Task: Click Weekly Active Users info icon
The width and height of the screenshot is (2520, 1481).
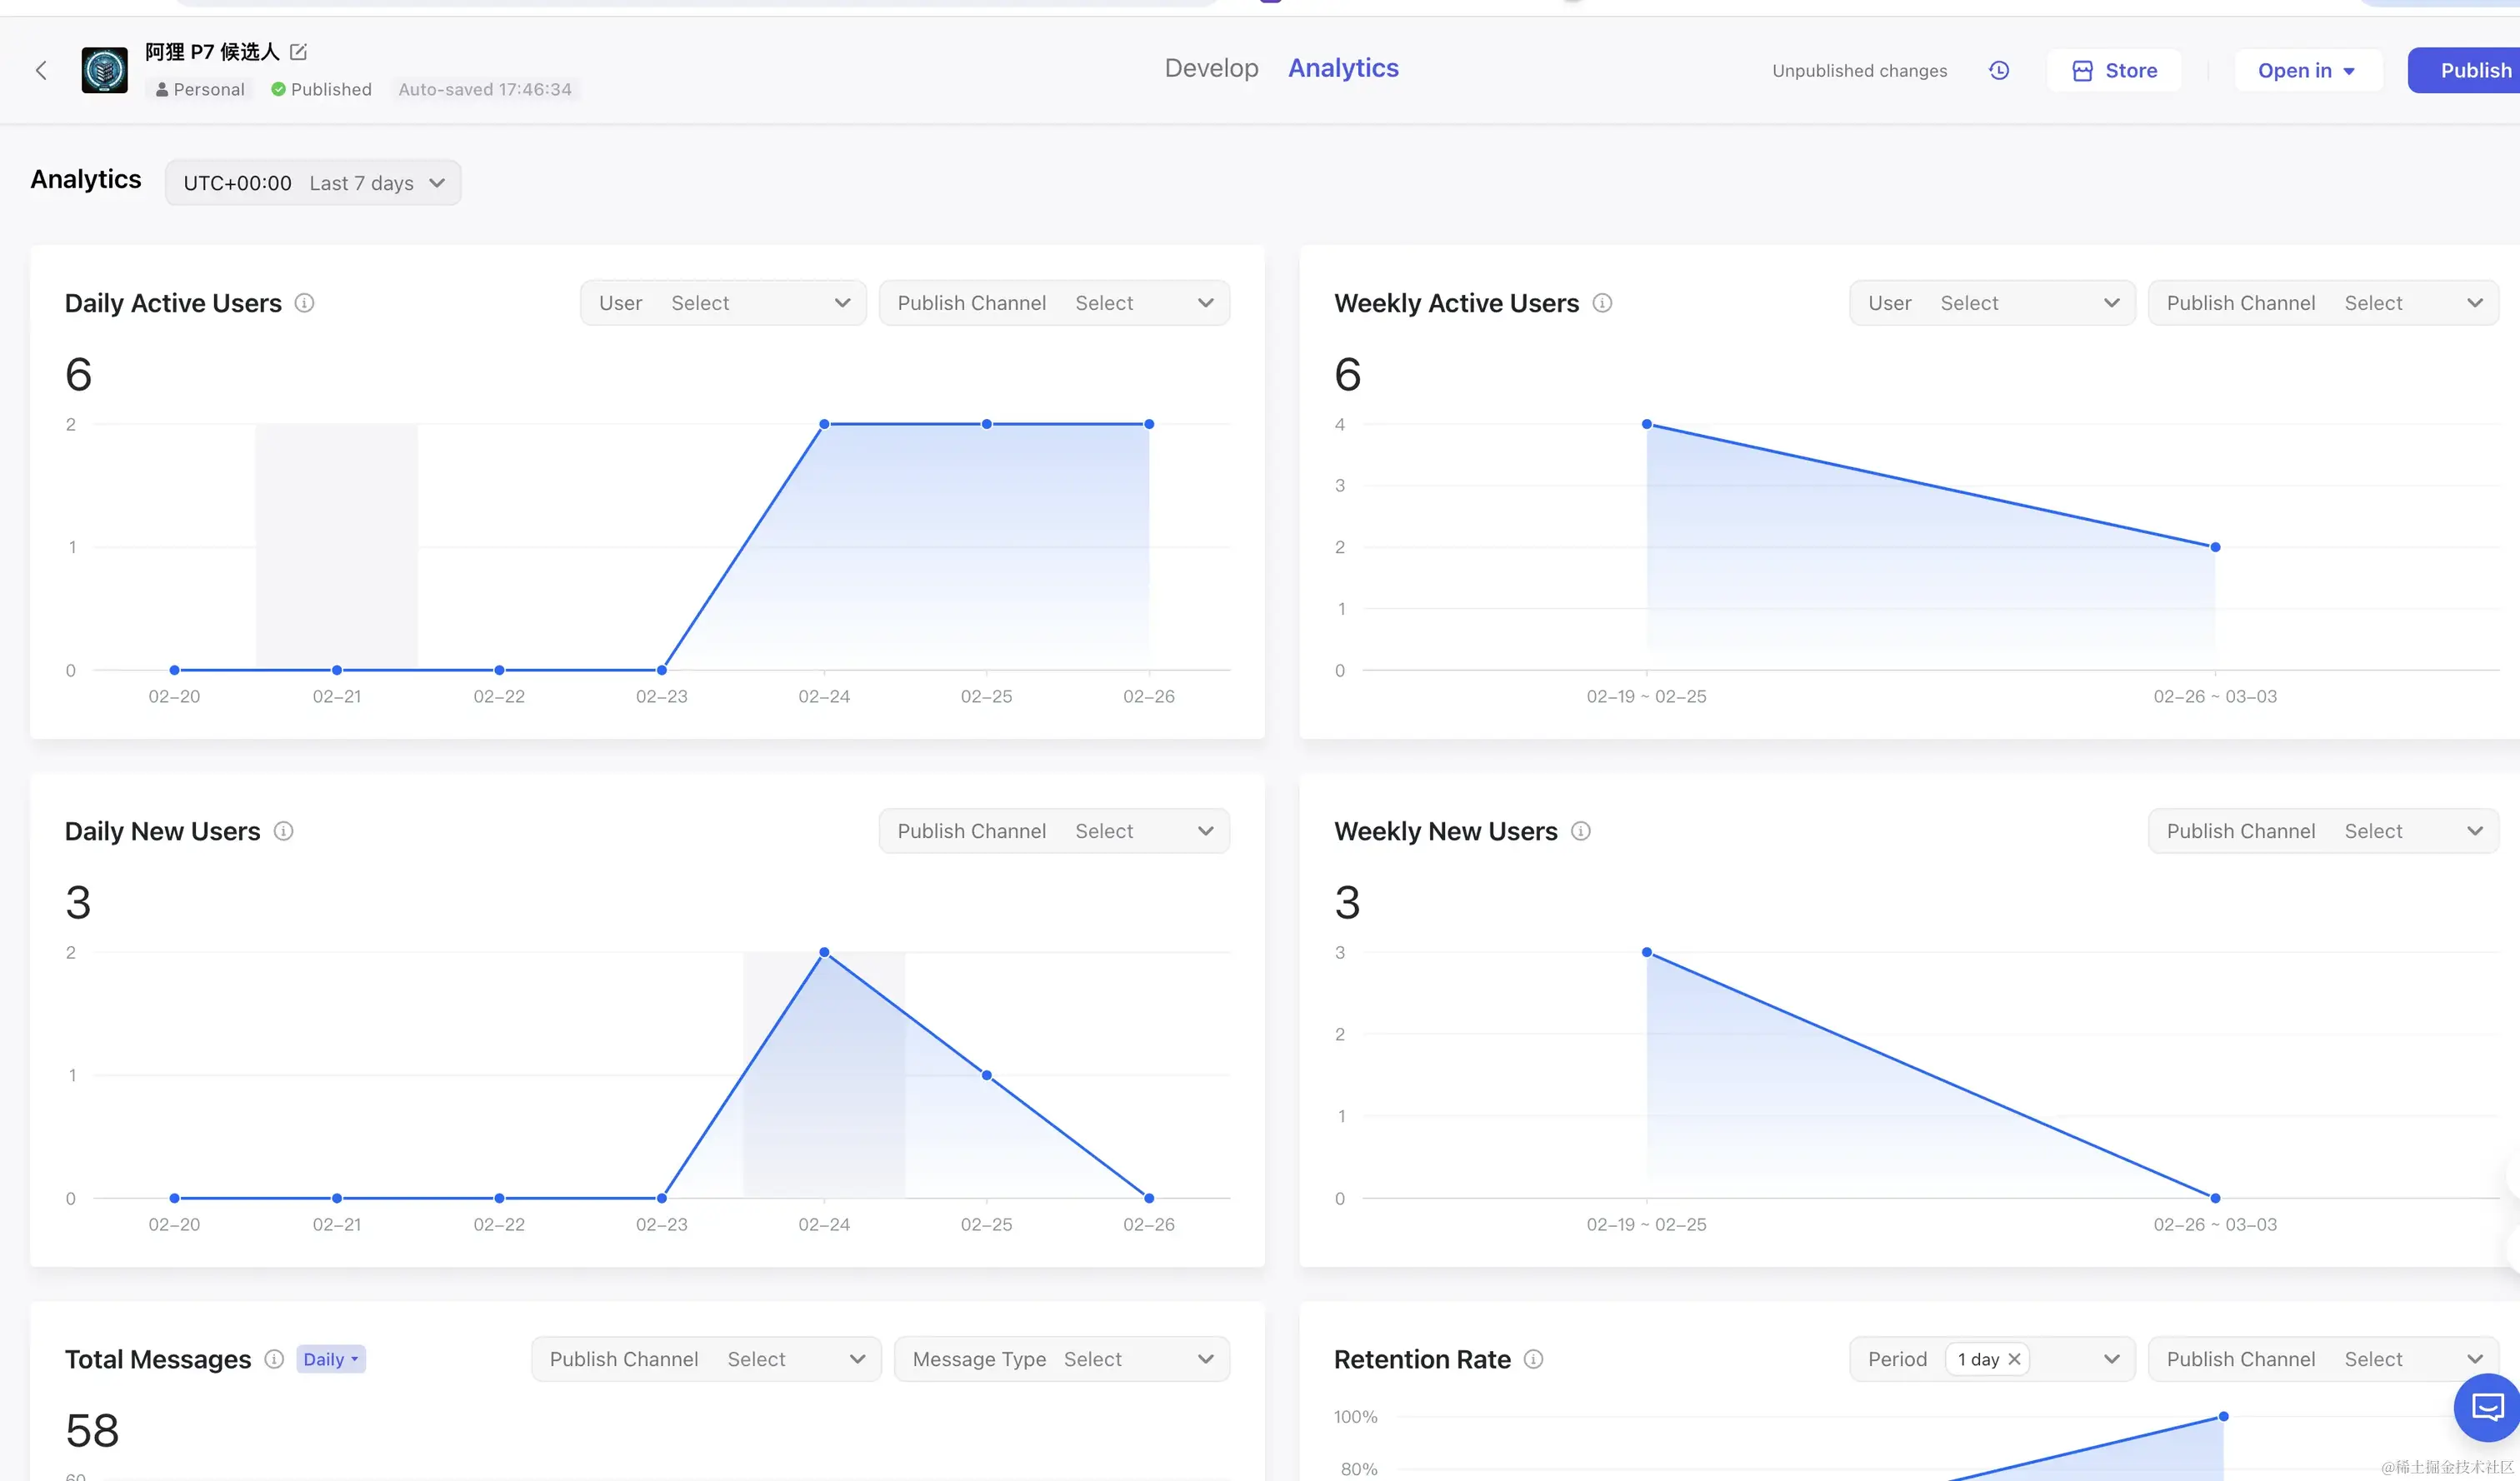Action: (1601, 303)
